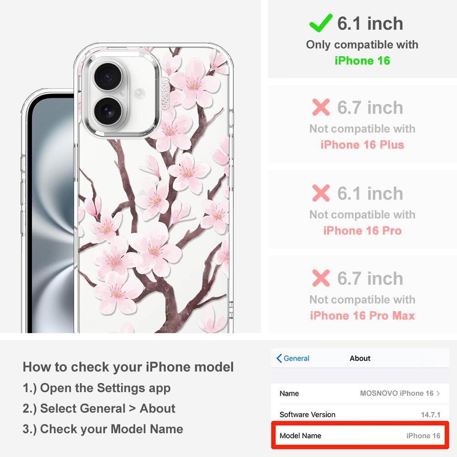Click the red X beside iPhone 16 Pro Max

pyautogui.click(x=321, y=278)
